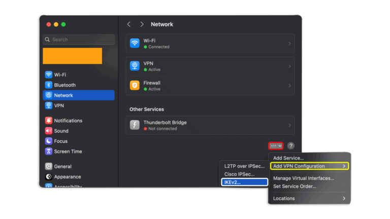Choose Manage Virtual Interfaces...
The height and width of the screenshot is (219, 390).
(x=304, y=178)
